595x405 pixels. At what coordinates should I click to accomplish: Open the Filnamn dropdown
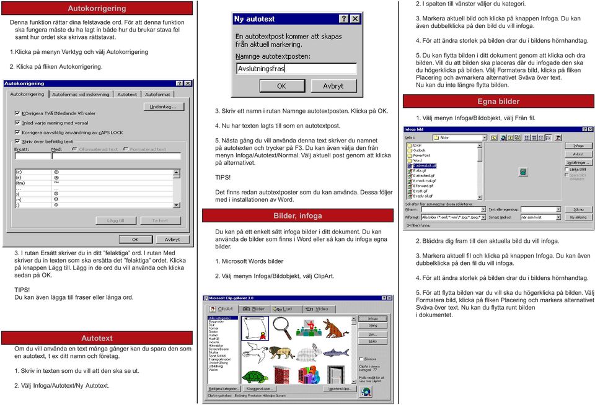(x=483, y=209)
